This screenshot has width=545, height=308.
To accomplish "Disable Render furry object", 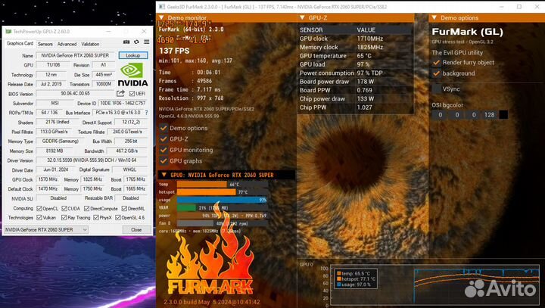I will tap(436, 63).
